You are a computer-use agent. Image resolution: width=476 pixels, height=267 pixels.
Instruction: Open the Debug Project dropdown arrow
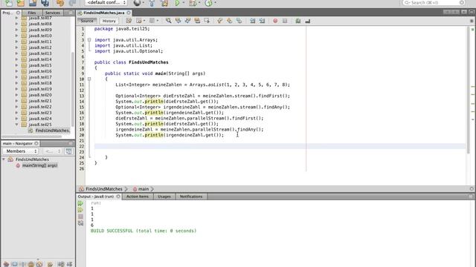[x=199, y=3]
